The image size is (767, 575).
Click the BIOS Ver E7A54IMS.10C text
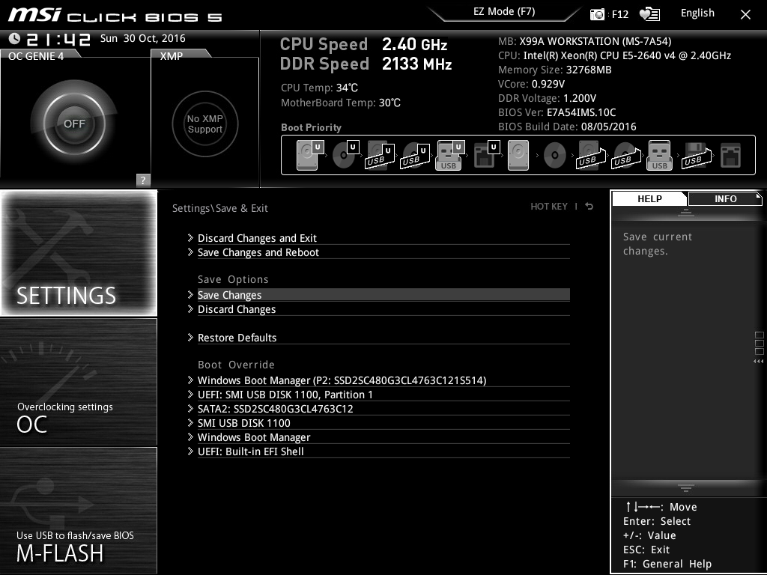pos(557,112)
